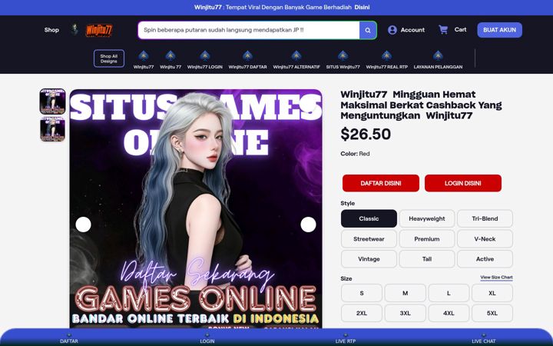Choose size M
Screen dimensions: 553x346
pos(406,293)
